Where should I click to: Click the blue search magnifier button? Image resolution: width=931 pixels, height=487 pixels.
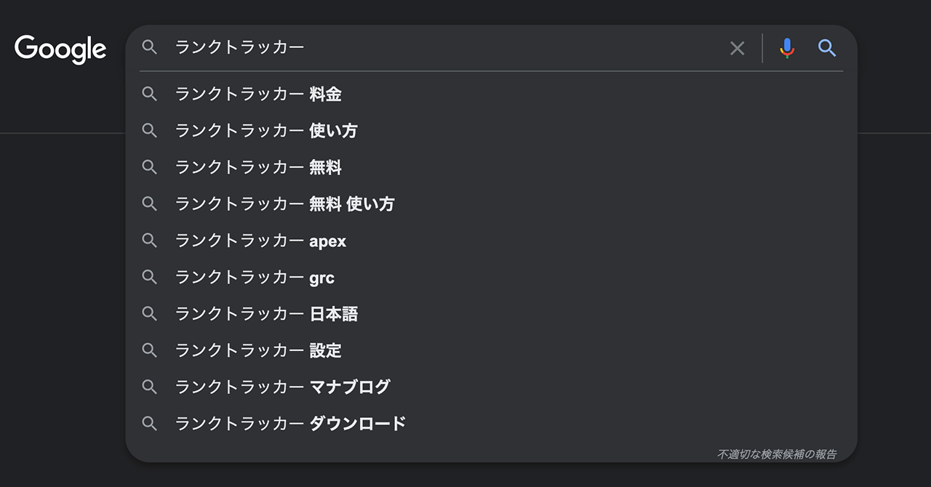(827, 48)
